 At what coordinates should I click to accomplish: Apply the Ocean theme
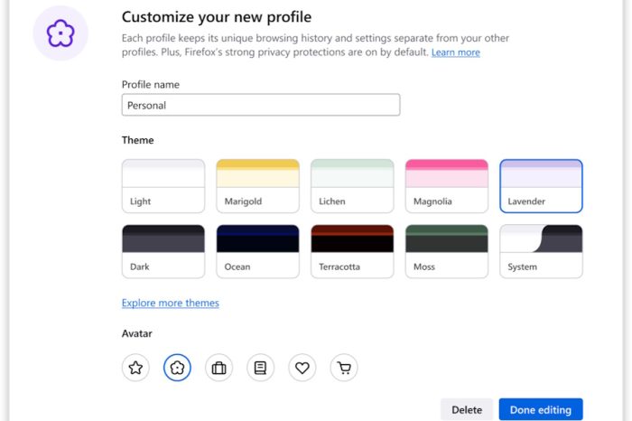(x=257, y=251)
